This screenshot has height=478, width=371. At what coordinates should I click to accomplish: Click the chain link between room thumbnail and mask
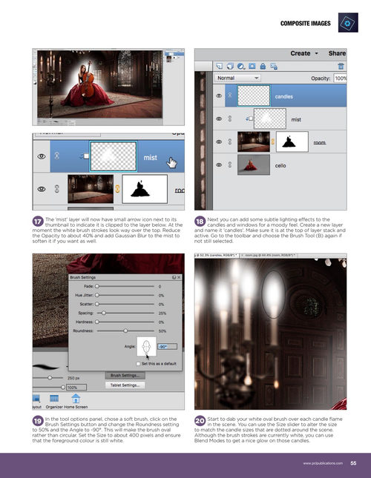(x=117, y=189)
